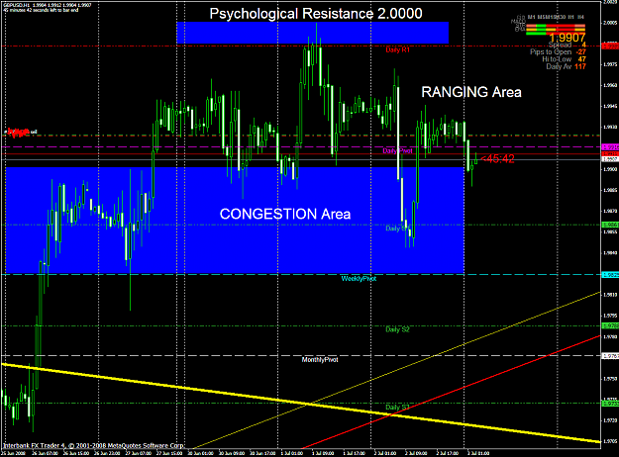Click the 'MonthlyPivot' white label
This screenshot has height=457, width=619.
(x=320, y=360)
